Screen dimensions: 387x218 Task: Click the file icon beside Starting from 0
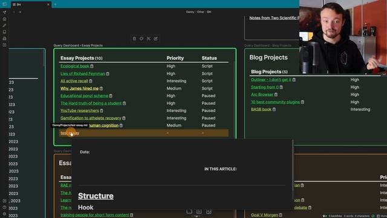tap(281, 87)
